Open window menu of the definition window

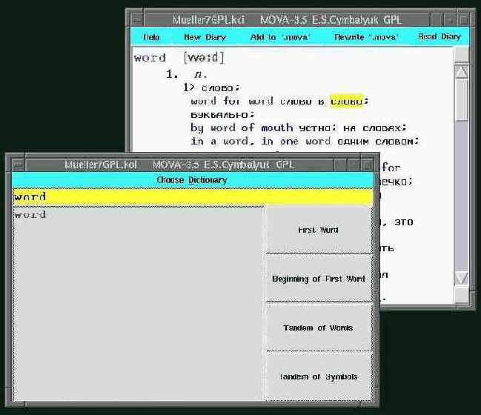coord(136,19)
